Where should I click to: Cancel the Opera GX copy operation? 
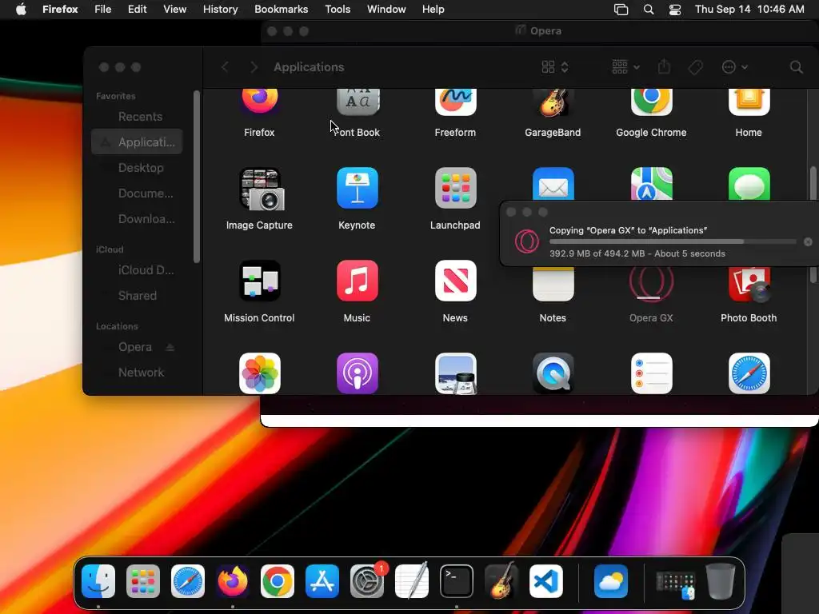pyautogui.click(x=808, y=241)
